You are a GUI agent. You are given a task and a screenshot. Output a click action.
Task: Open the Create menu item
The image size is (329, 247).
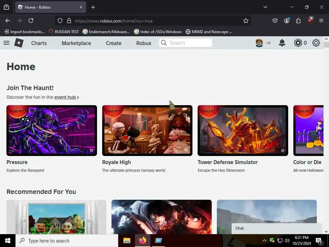pyautogui.click(x=114, y=43)
